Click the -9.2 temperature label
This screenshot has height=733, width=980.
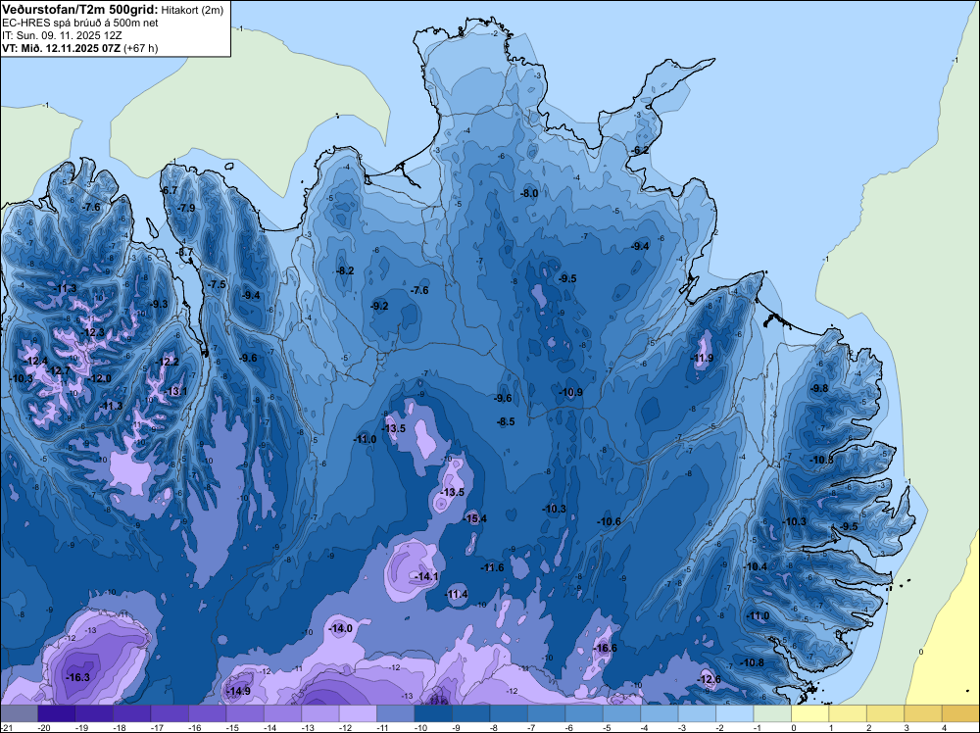pos(379,306)
